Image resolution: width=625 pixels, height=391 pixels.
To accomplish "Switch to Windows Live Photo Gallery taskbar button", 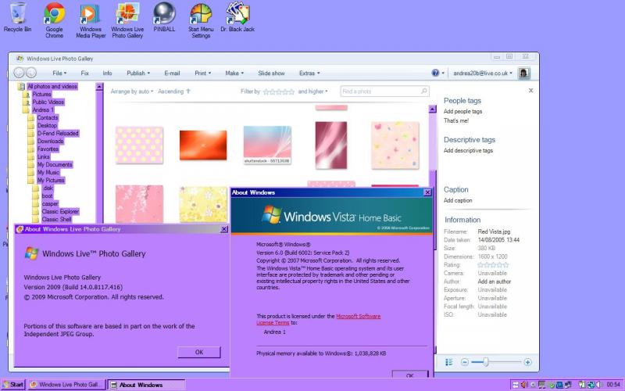I will 66,385.
